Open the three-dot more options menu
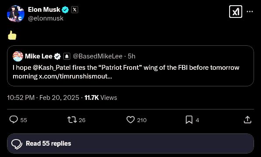 point(250,11)
